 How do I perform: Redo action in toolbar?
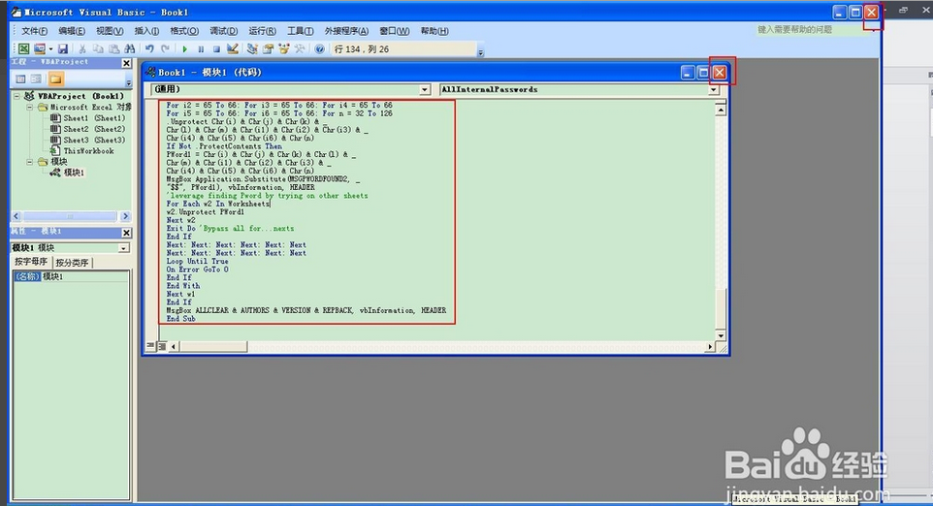pyautogui.click(x=165, y=48)
